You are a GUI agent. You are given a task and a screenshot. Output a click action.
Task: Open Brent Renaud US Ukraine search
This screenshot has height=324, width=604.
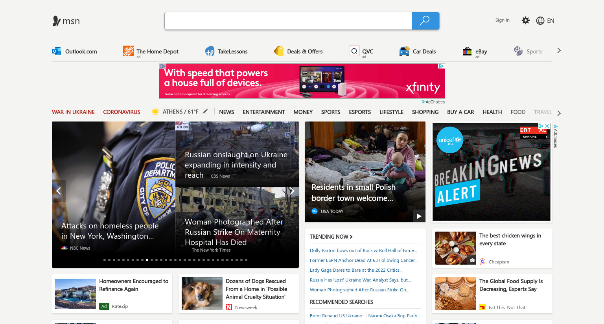[x=336, y=316]
